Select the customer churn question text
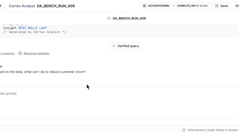This screenshot has height=134, width=239. 43,72
